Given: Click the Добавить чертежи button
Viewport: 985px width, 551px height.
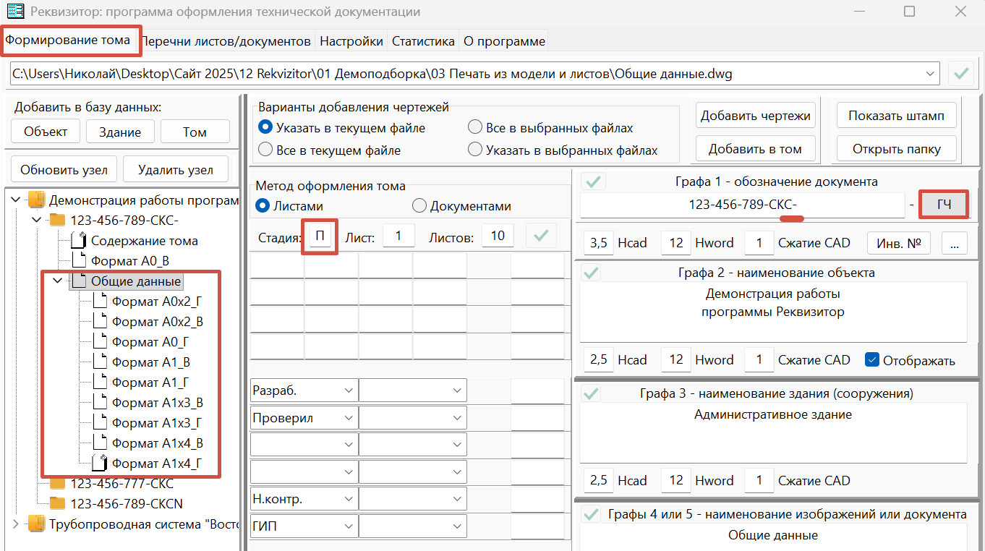Looking at the screenshot, I should (756, 116).
